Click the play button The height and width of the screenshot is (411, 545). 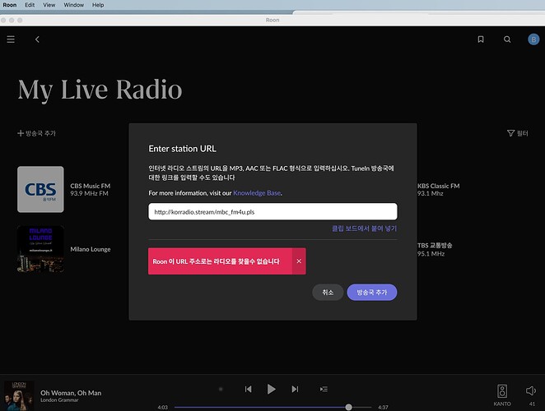272,389
